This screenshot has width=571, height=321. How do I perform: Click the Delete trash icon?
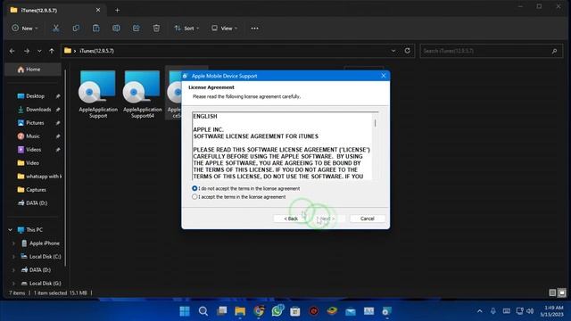(x=156, y=28)
